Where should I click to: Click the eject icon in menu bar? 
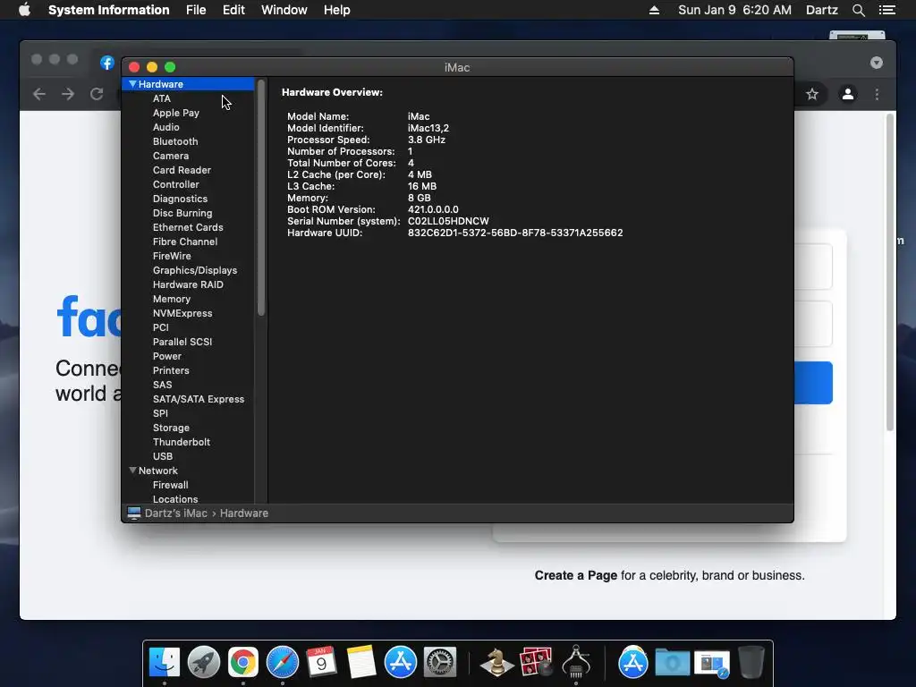click(x=654, y=10)
